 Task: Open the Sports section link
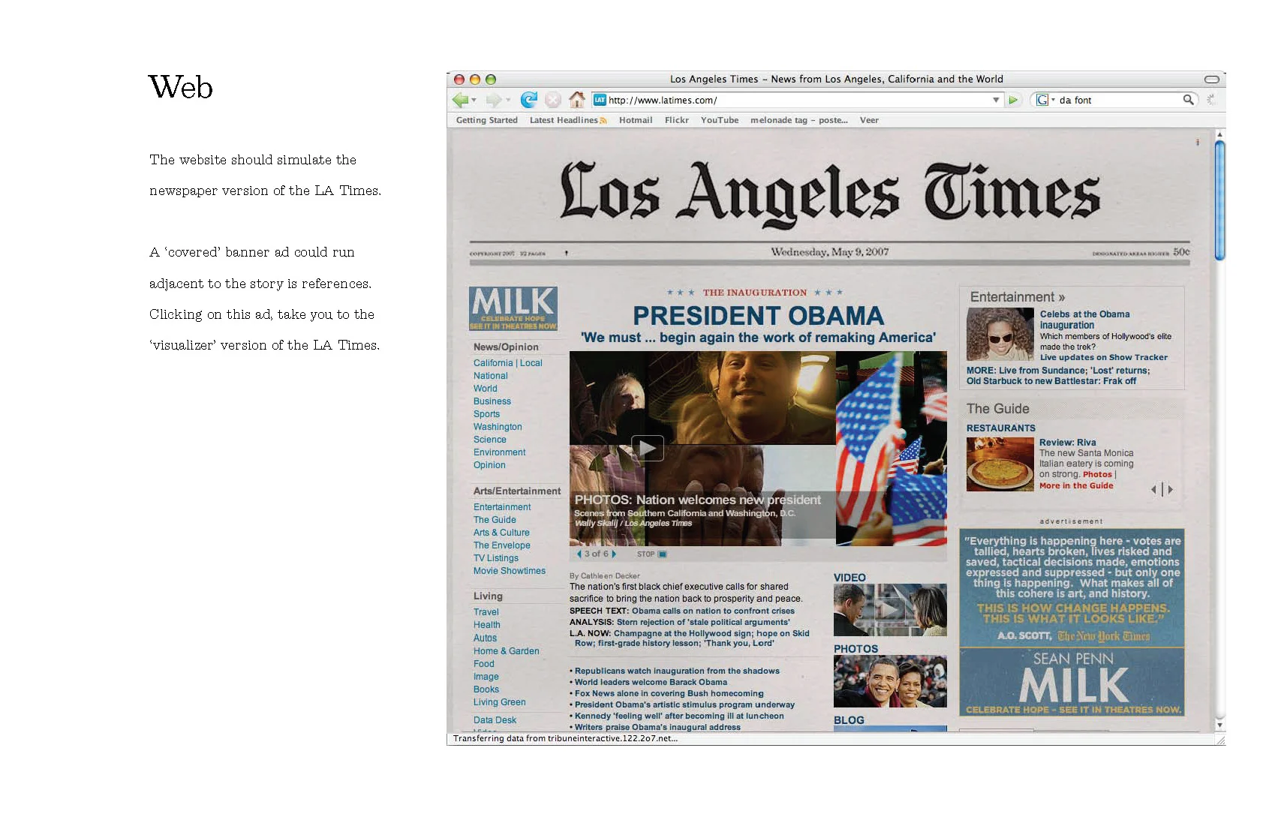486,414
